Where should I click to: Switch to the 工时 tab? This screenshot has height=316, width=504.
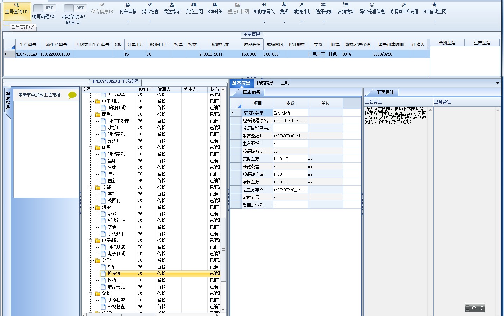coord(285,83)
